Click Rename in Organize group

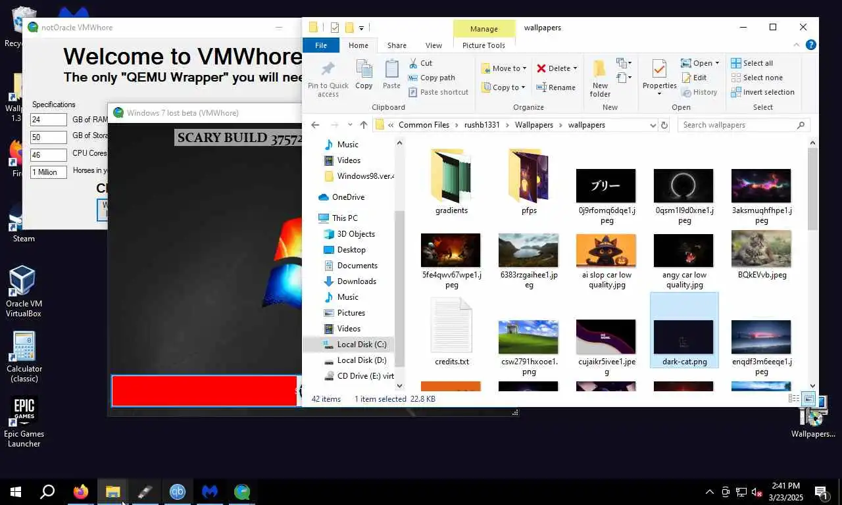[x=556, y=87]
